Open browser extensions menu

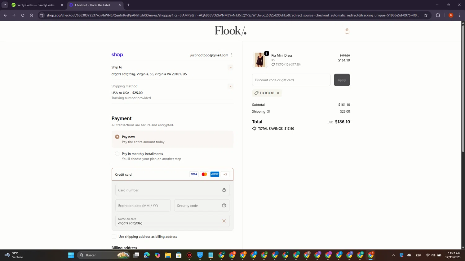pos(438,15)
